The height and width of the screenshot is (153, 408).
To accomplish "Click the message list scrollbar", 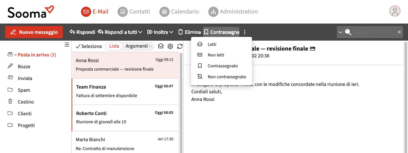I will click(181, 103).
